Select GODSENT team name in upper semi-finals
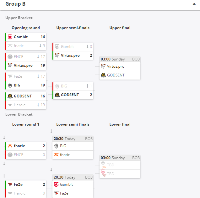 (x=70, y=95)
